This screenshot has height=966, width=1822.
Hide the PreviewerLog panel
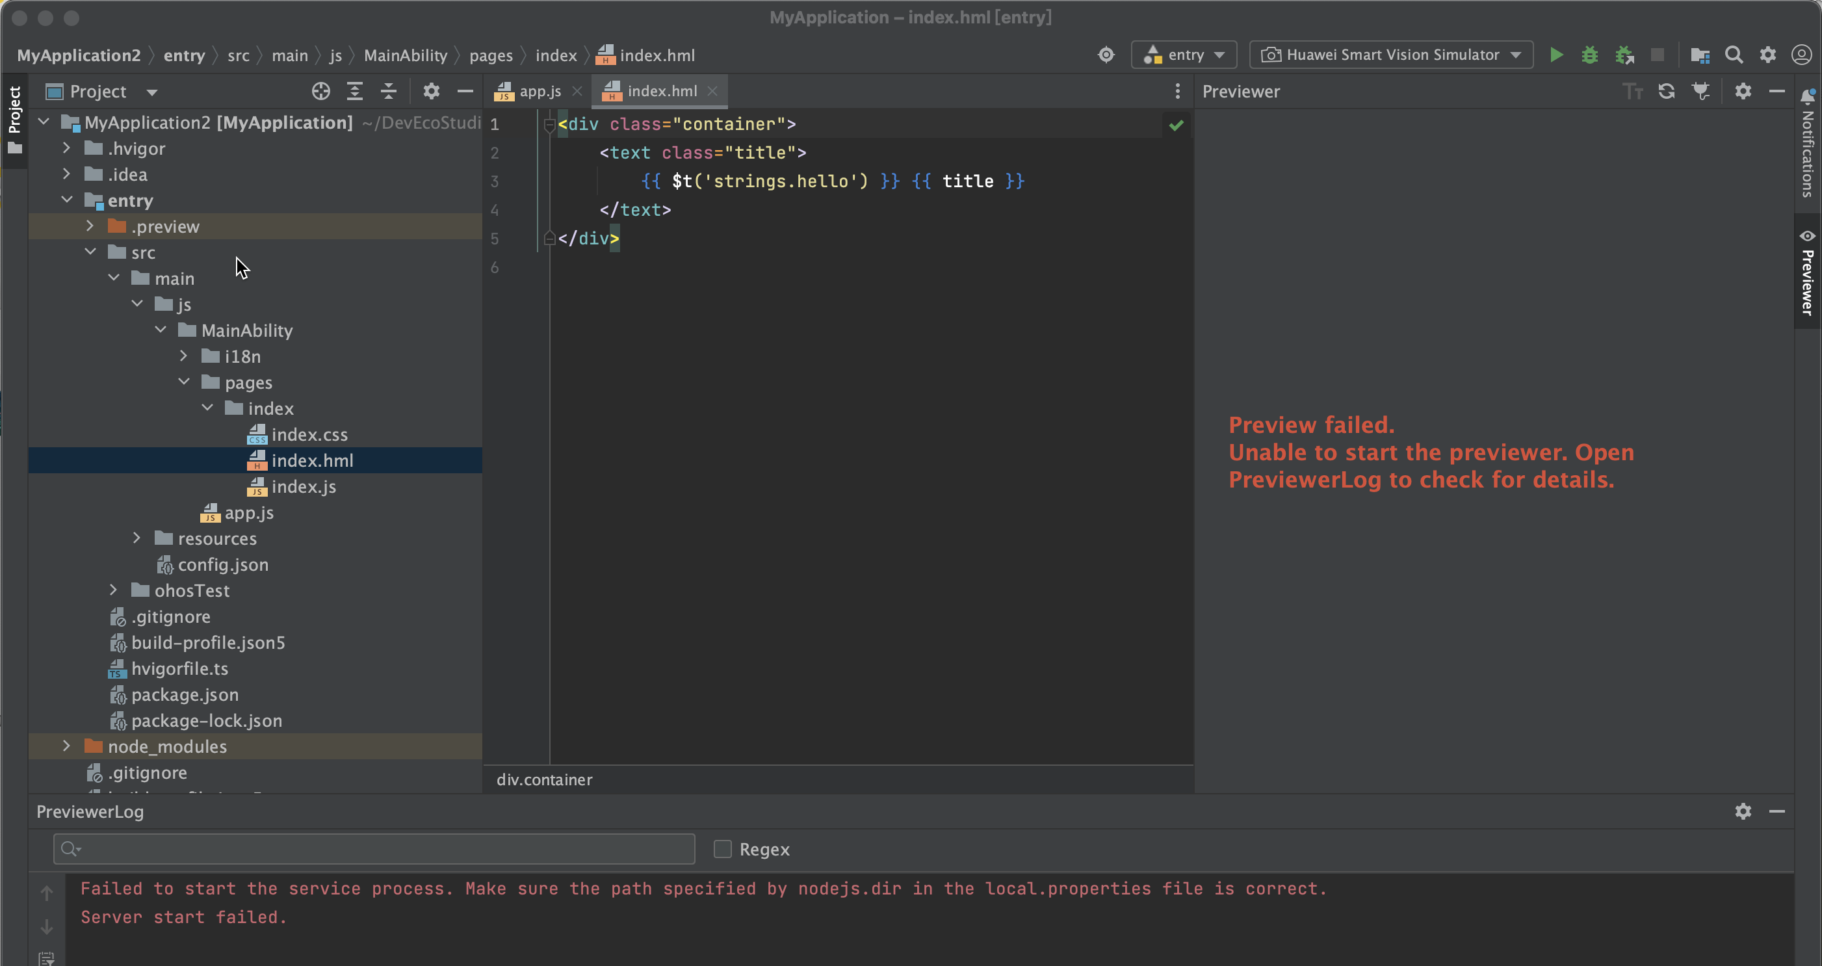click(x=1776, y=811)
